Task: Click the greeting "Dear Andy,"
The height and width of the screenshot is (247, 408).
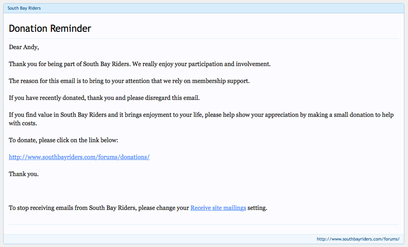Action: [x=24, y=47]
